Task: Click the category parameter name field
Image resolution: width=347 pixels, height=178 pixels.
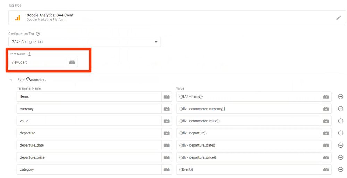Action: (x=89, y=169)
